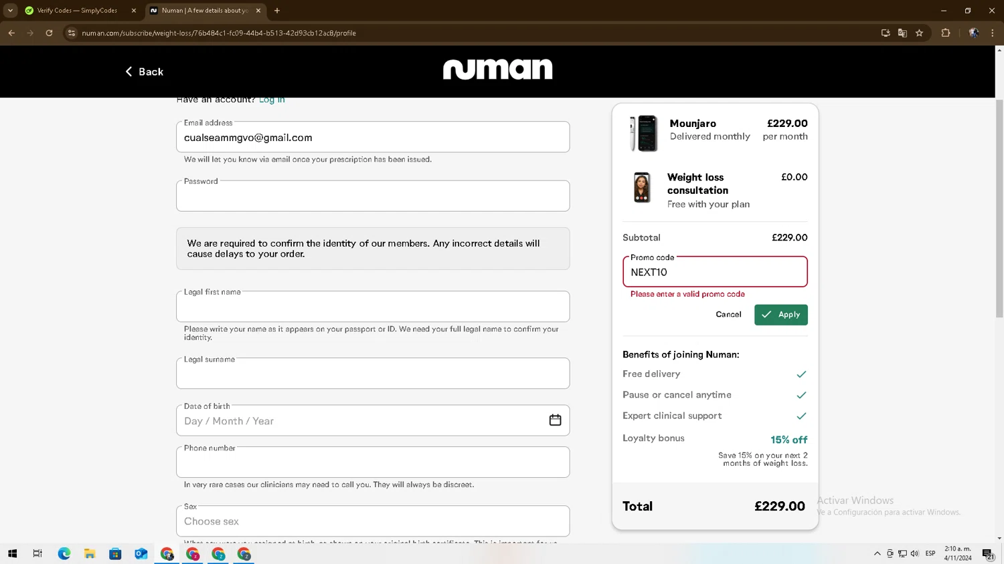Click the page vertical scrollbar
The image size is (1004, 564).
[x=999, y=208]
